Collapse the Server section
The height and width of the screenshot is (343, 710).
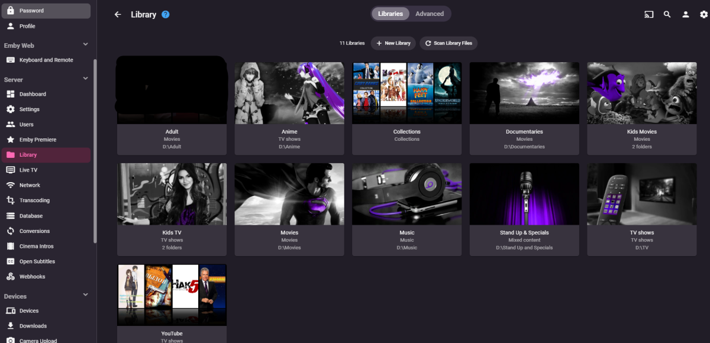pyautogui.click(x=85, y=78)
